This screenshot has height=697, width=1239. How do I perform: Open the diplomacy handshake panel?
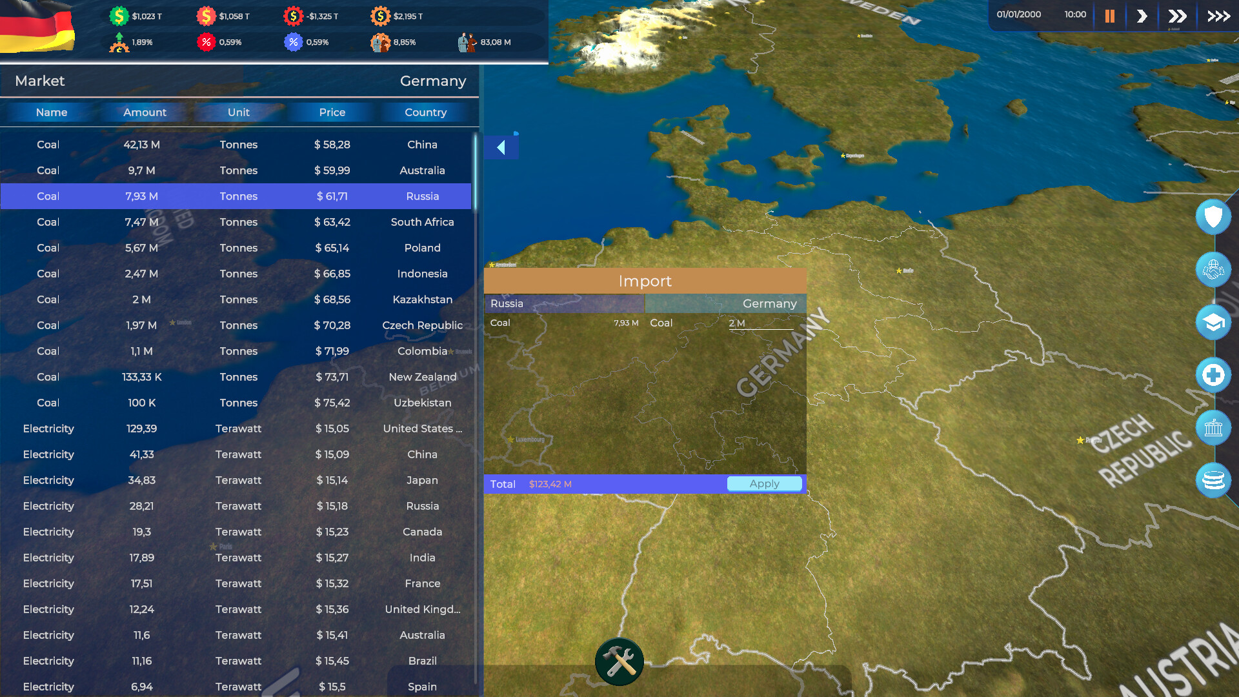(1213, 270)
